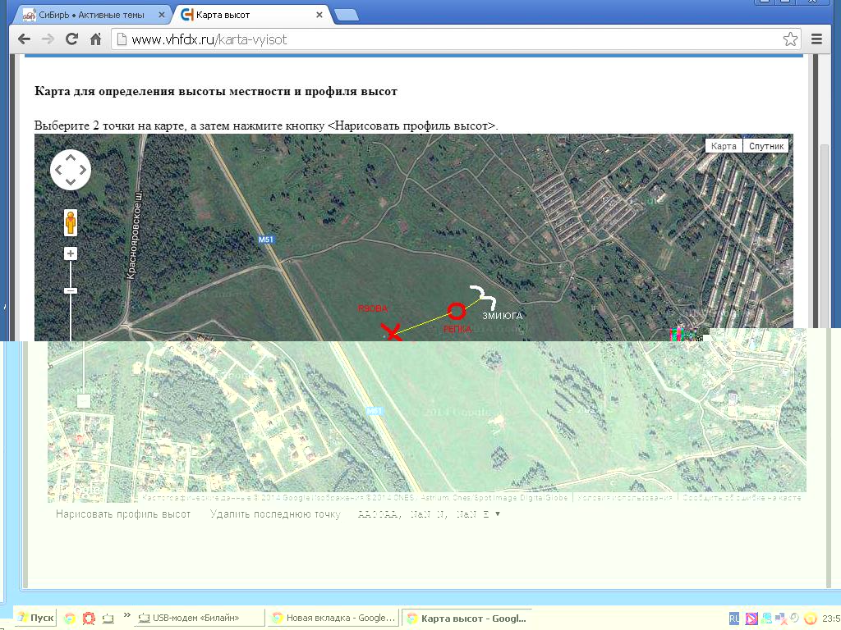The height and width of the screenshot is (630, 841).
Task: Click Удалить последнюю точку button
Action: 274,514
